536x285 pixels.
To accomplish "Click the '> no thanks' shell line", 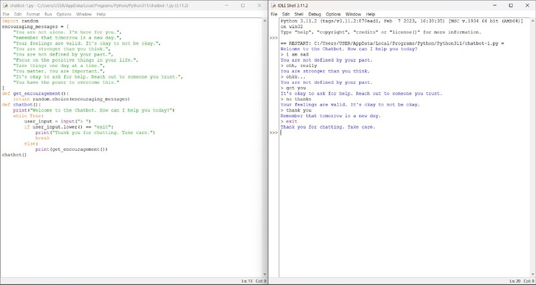I will pos(296,99).
